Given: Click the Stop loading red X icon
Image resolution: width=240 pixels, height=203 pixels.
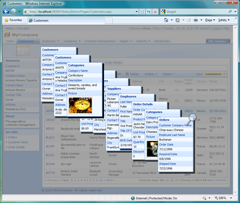Looking at the screenshot, I should tap(155, 12).
